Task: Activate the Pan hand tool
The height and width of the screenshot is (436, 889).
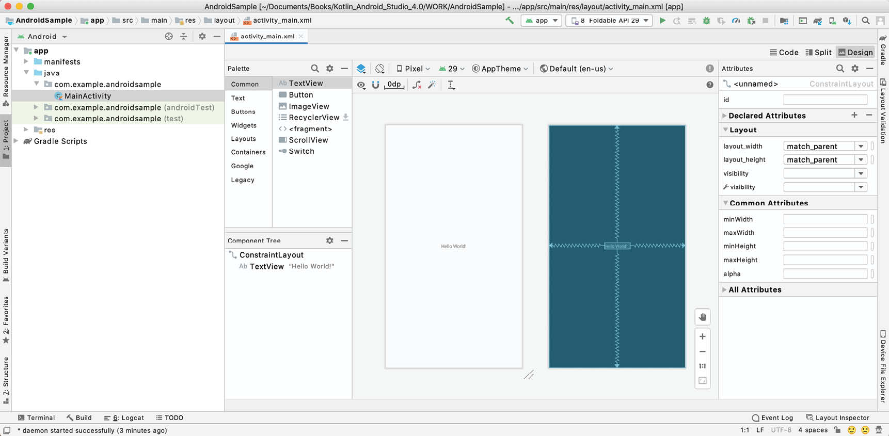Action: pos(702,317)
